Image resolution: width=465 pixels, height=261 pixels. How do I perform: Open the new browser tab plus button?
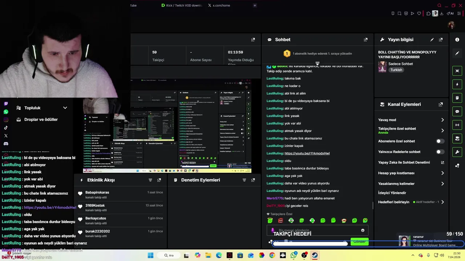(255, 5)
